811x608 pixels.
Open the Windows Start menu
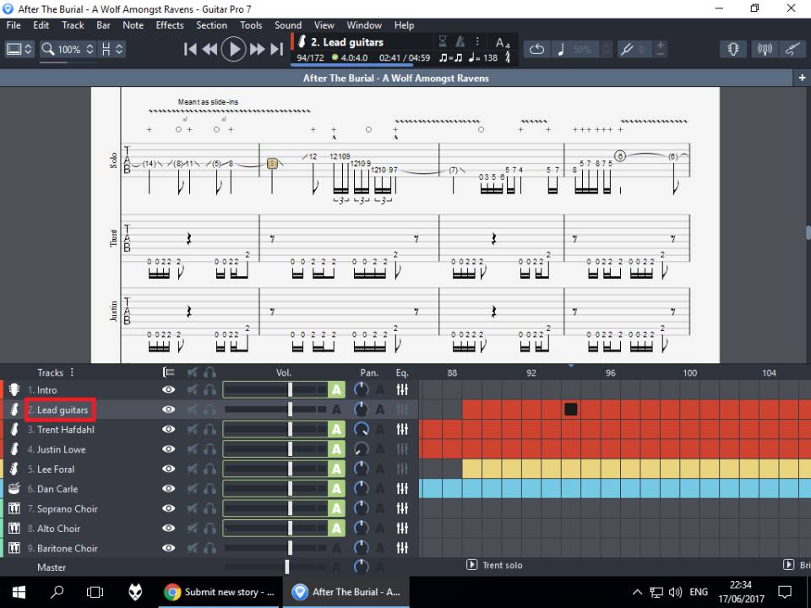pos(19,593)
